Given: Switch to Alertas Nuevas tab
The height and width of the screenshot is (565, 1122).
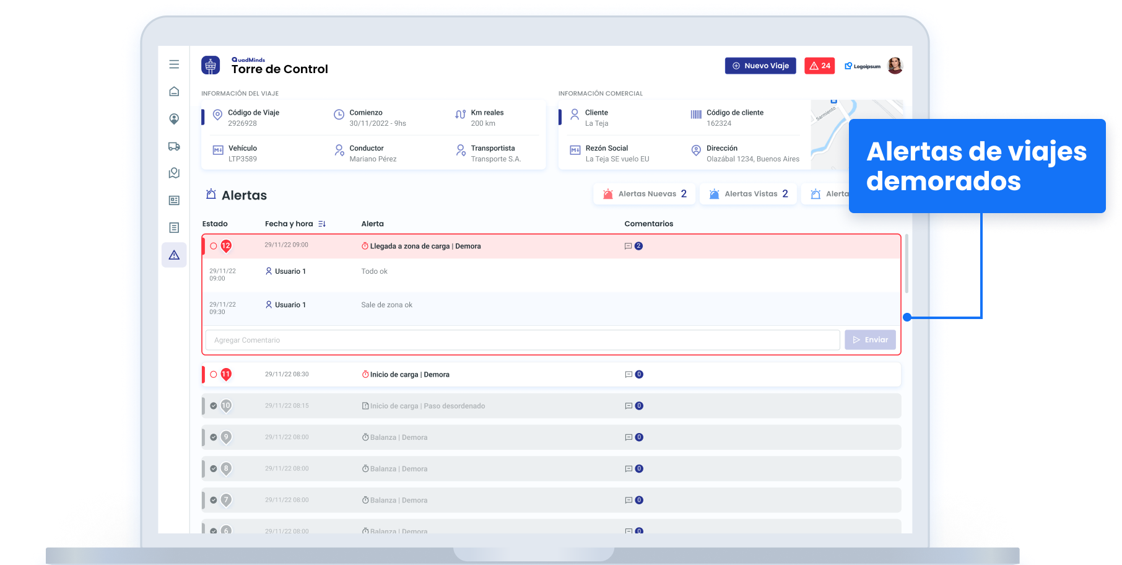Looking at the screenshot, I should click(645, 194).
